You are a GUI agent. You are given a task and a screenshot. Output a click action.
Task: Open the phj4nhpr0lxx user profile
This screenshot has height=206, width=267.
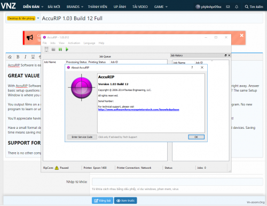208,7
